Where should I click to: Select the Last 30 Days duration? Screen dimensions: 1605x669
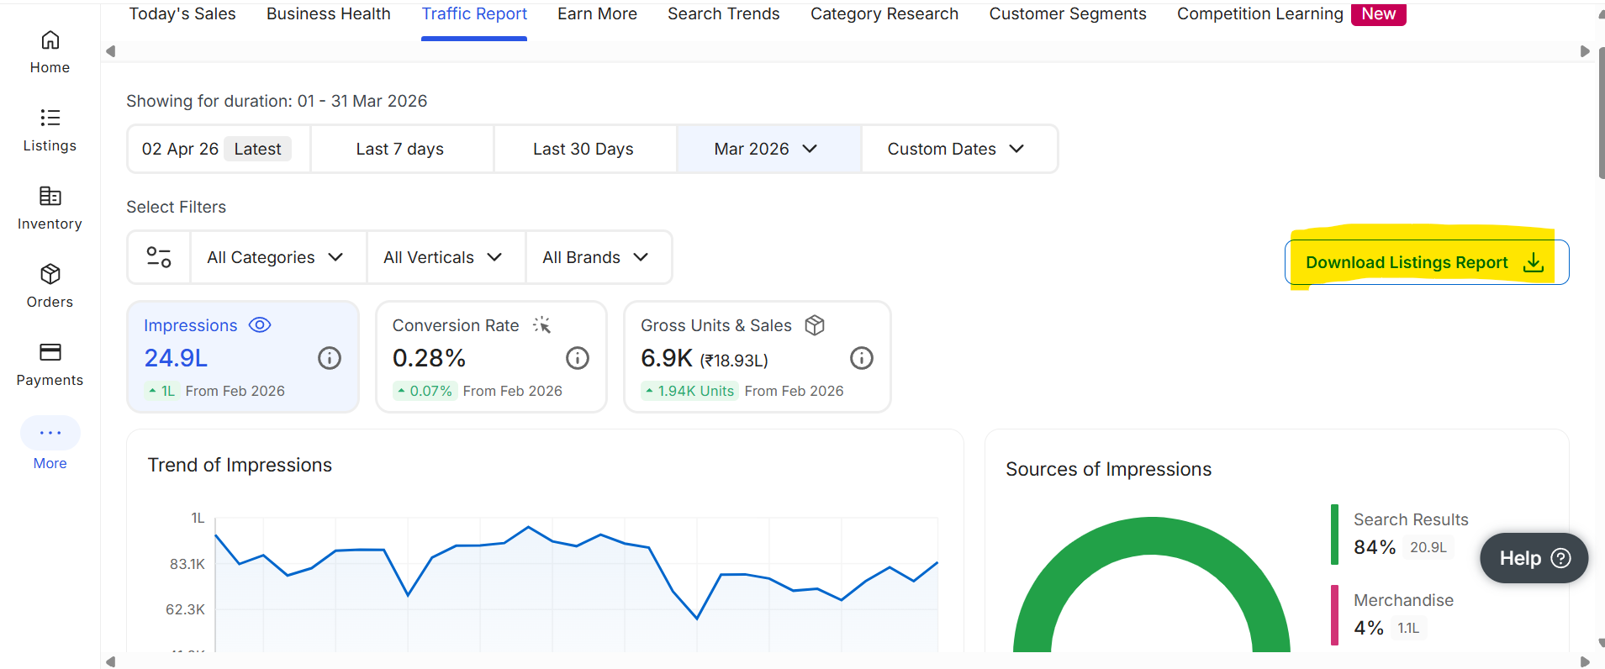click(x=583, y=150)
